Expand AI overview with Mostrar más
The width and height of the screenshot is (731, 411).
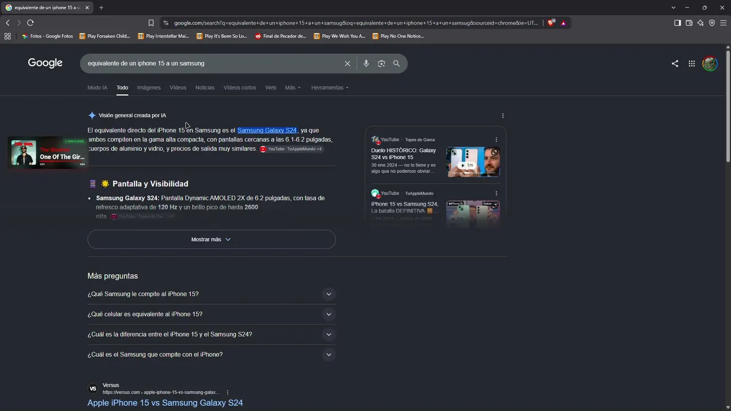tap(211, 240)
